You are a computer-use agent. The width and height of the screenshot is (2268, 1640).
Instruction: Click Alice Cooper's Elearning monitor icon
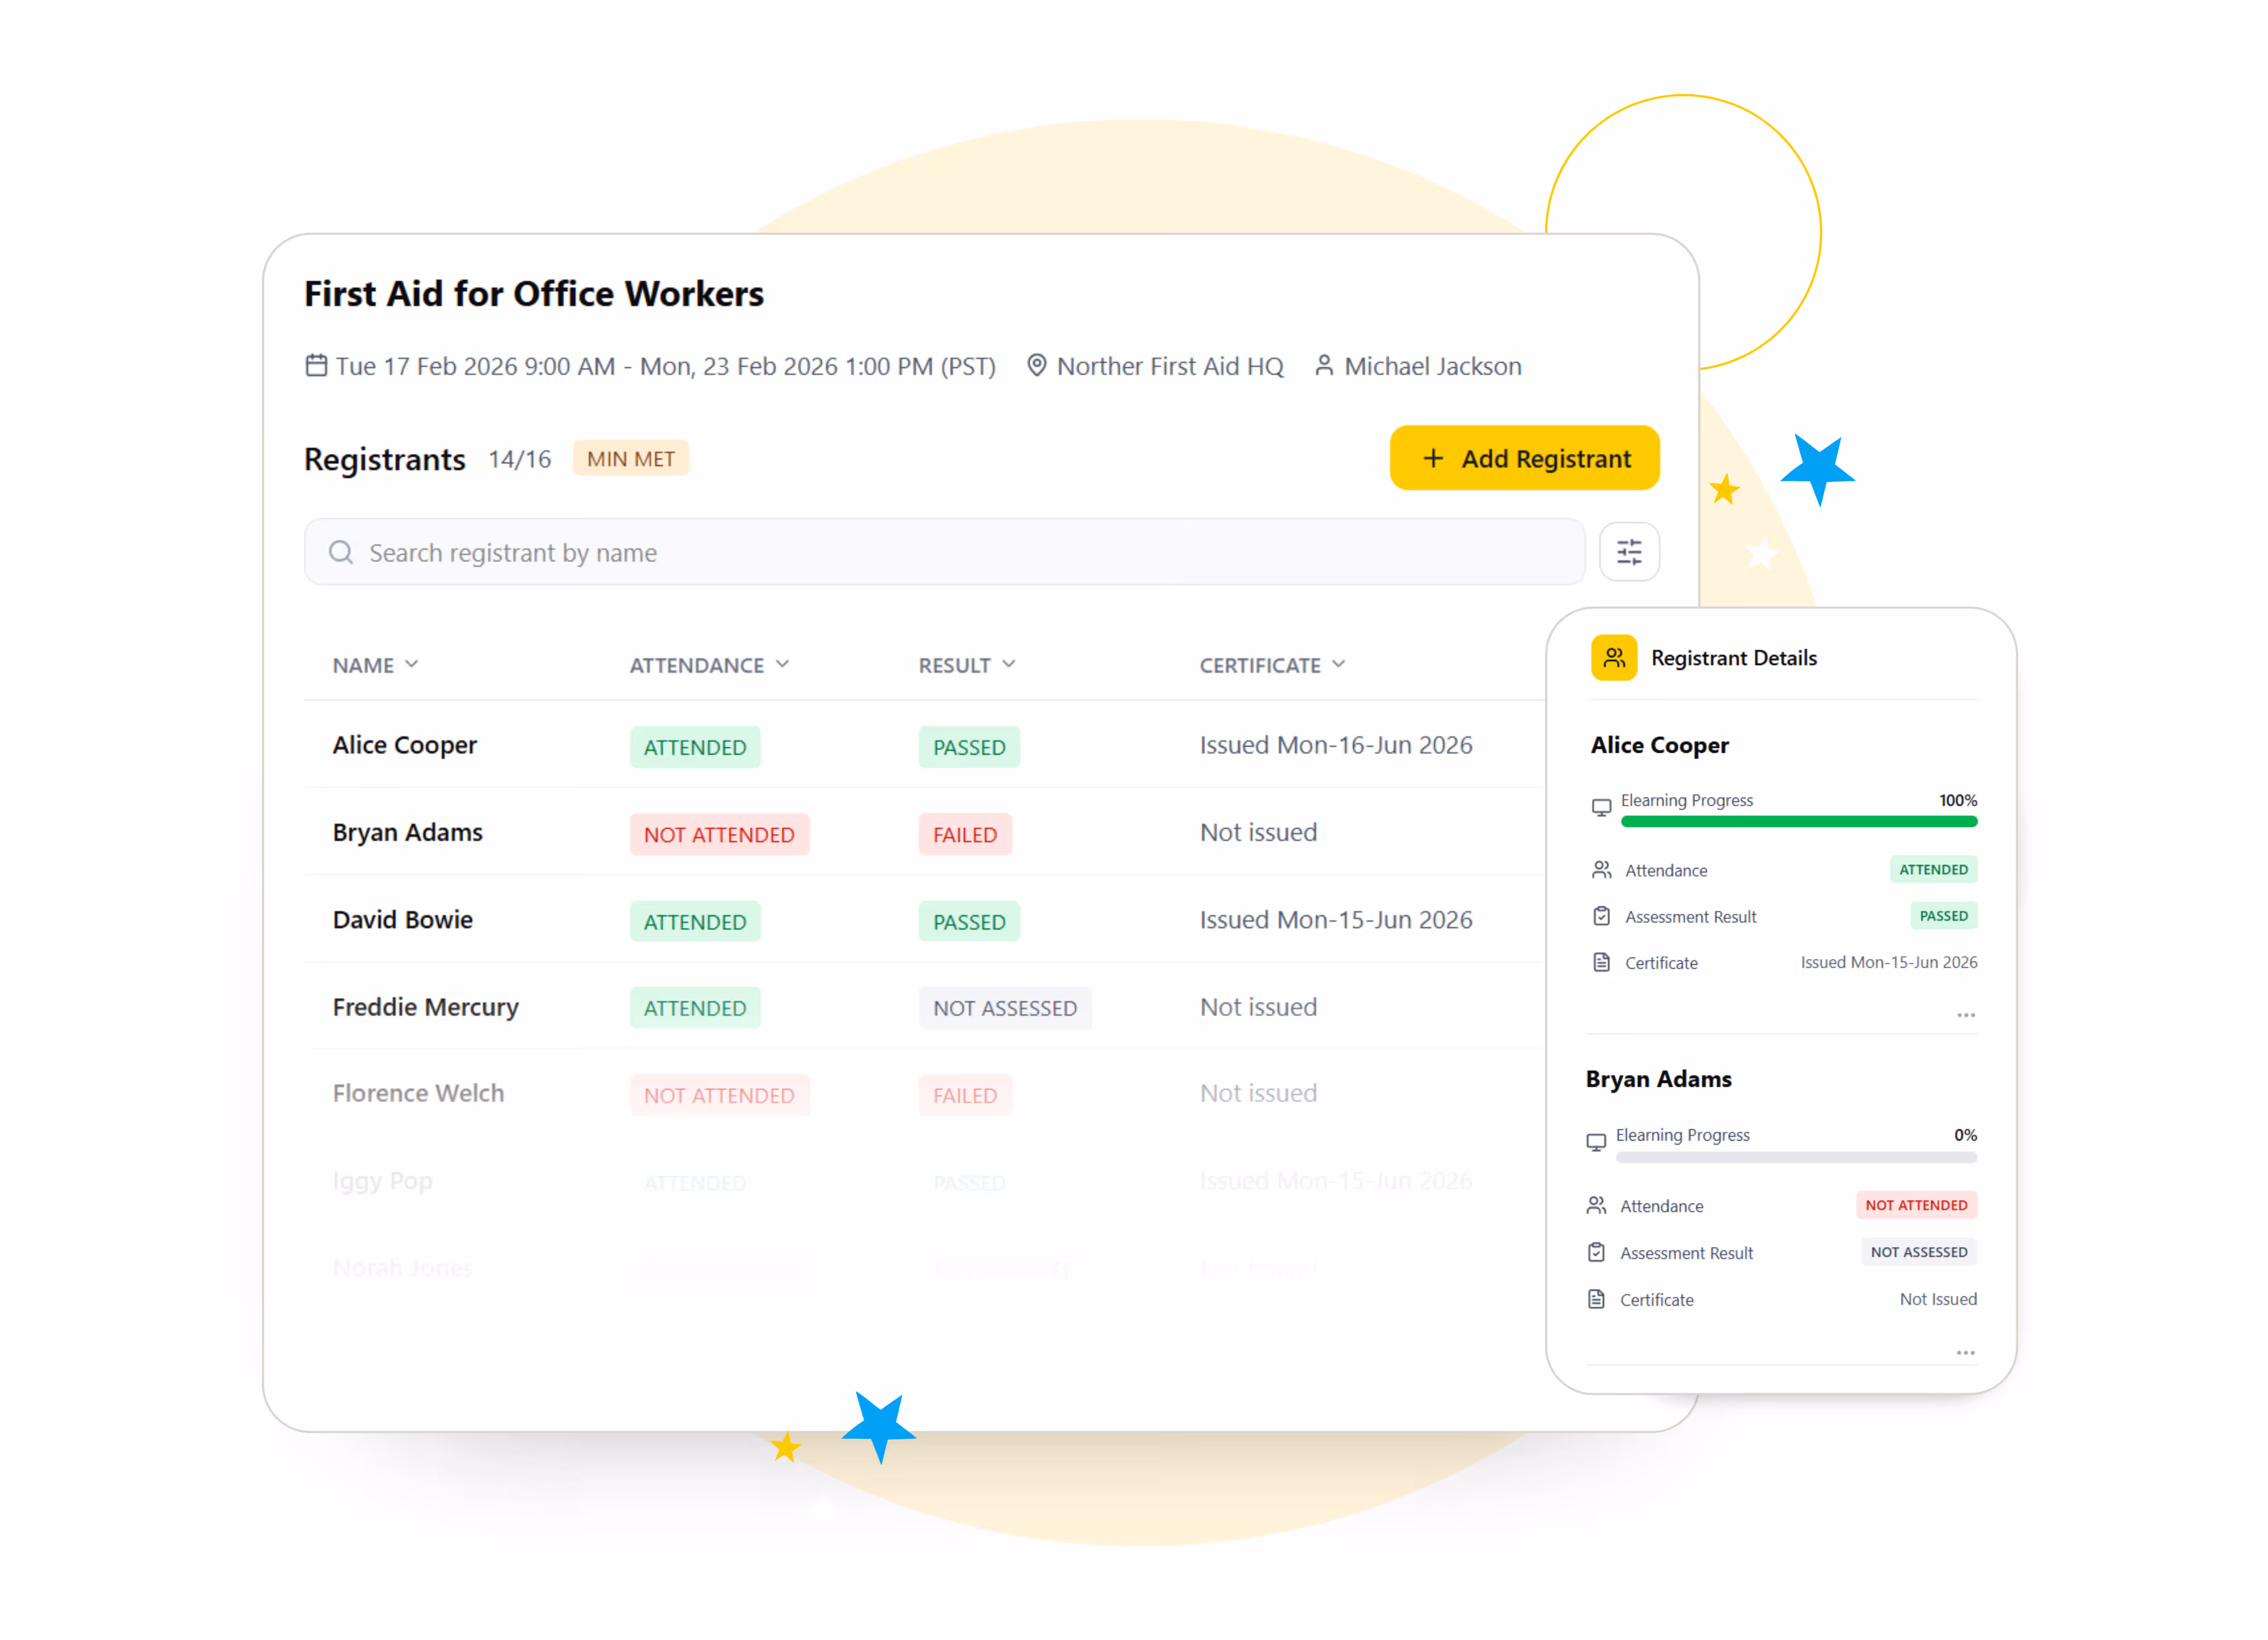[x=1601, y=807]
